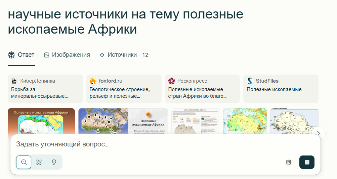Select the lightbulb Labs mode icon
Screen dimensions: 337x179
tap(54, 162)
